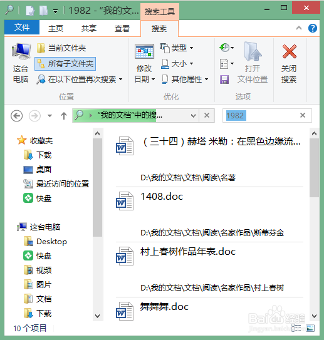Open Advanced options list dropdown
This screenshot has height=340, width=324.
pyautogui.click(x=226, y=64)
